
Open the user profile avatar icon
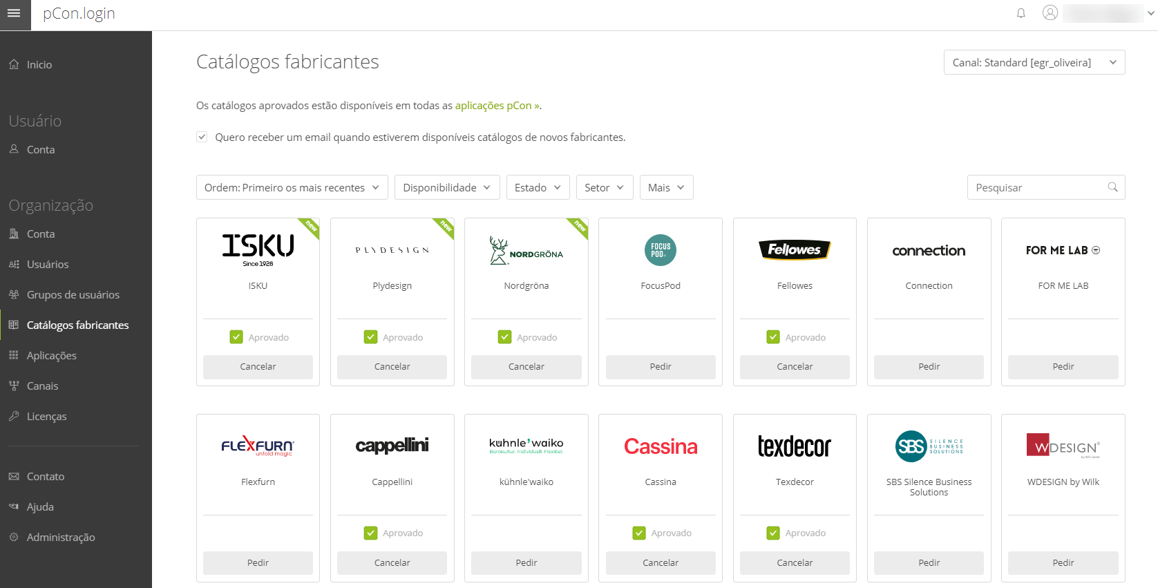(1050, 12)
